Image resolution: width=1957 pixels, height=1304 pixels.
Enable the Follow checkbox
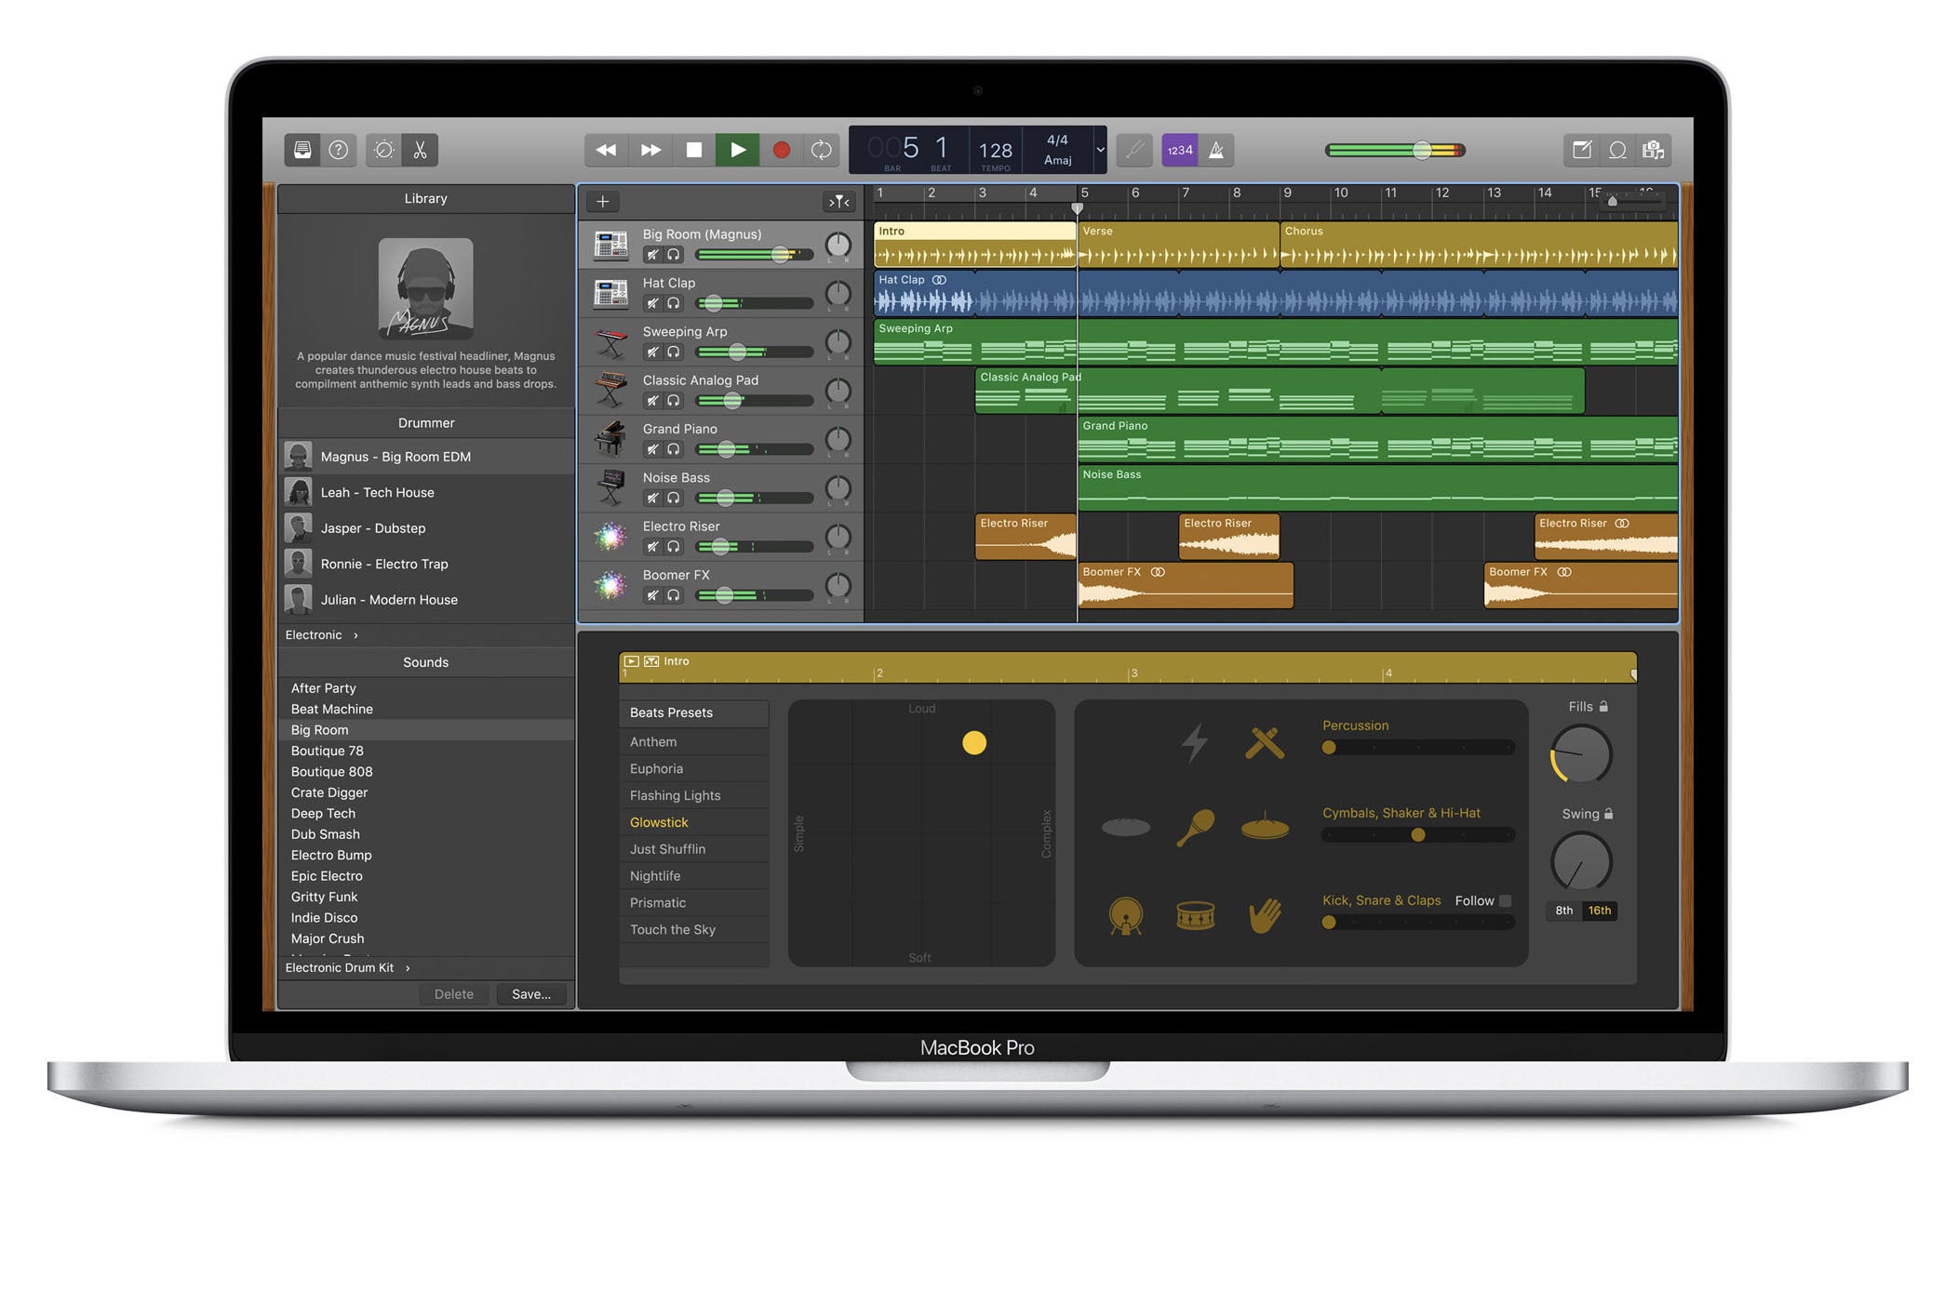click(1505, 900)
